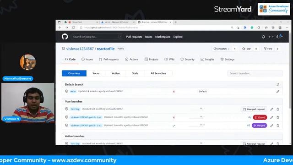Open the vishwas1234567 owner link
Viewport: 293px width, 165px height.
80,49
